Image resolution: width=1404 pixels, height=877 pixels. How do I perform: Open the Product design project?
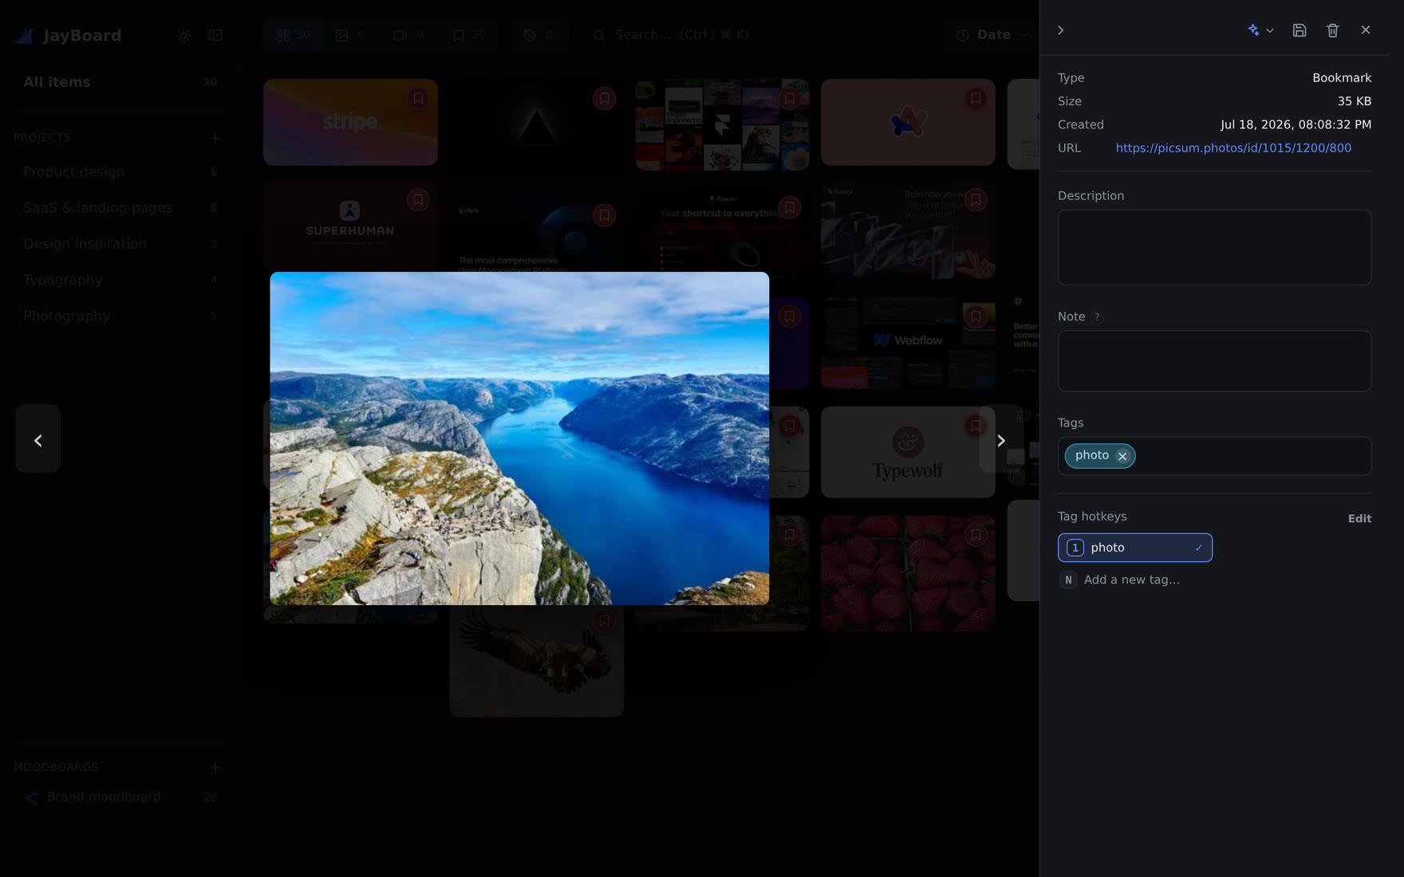(120, 171)
